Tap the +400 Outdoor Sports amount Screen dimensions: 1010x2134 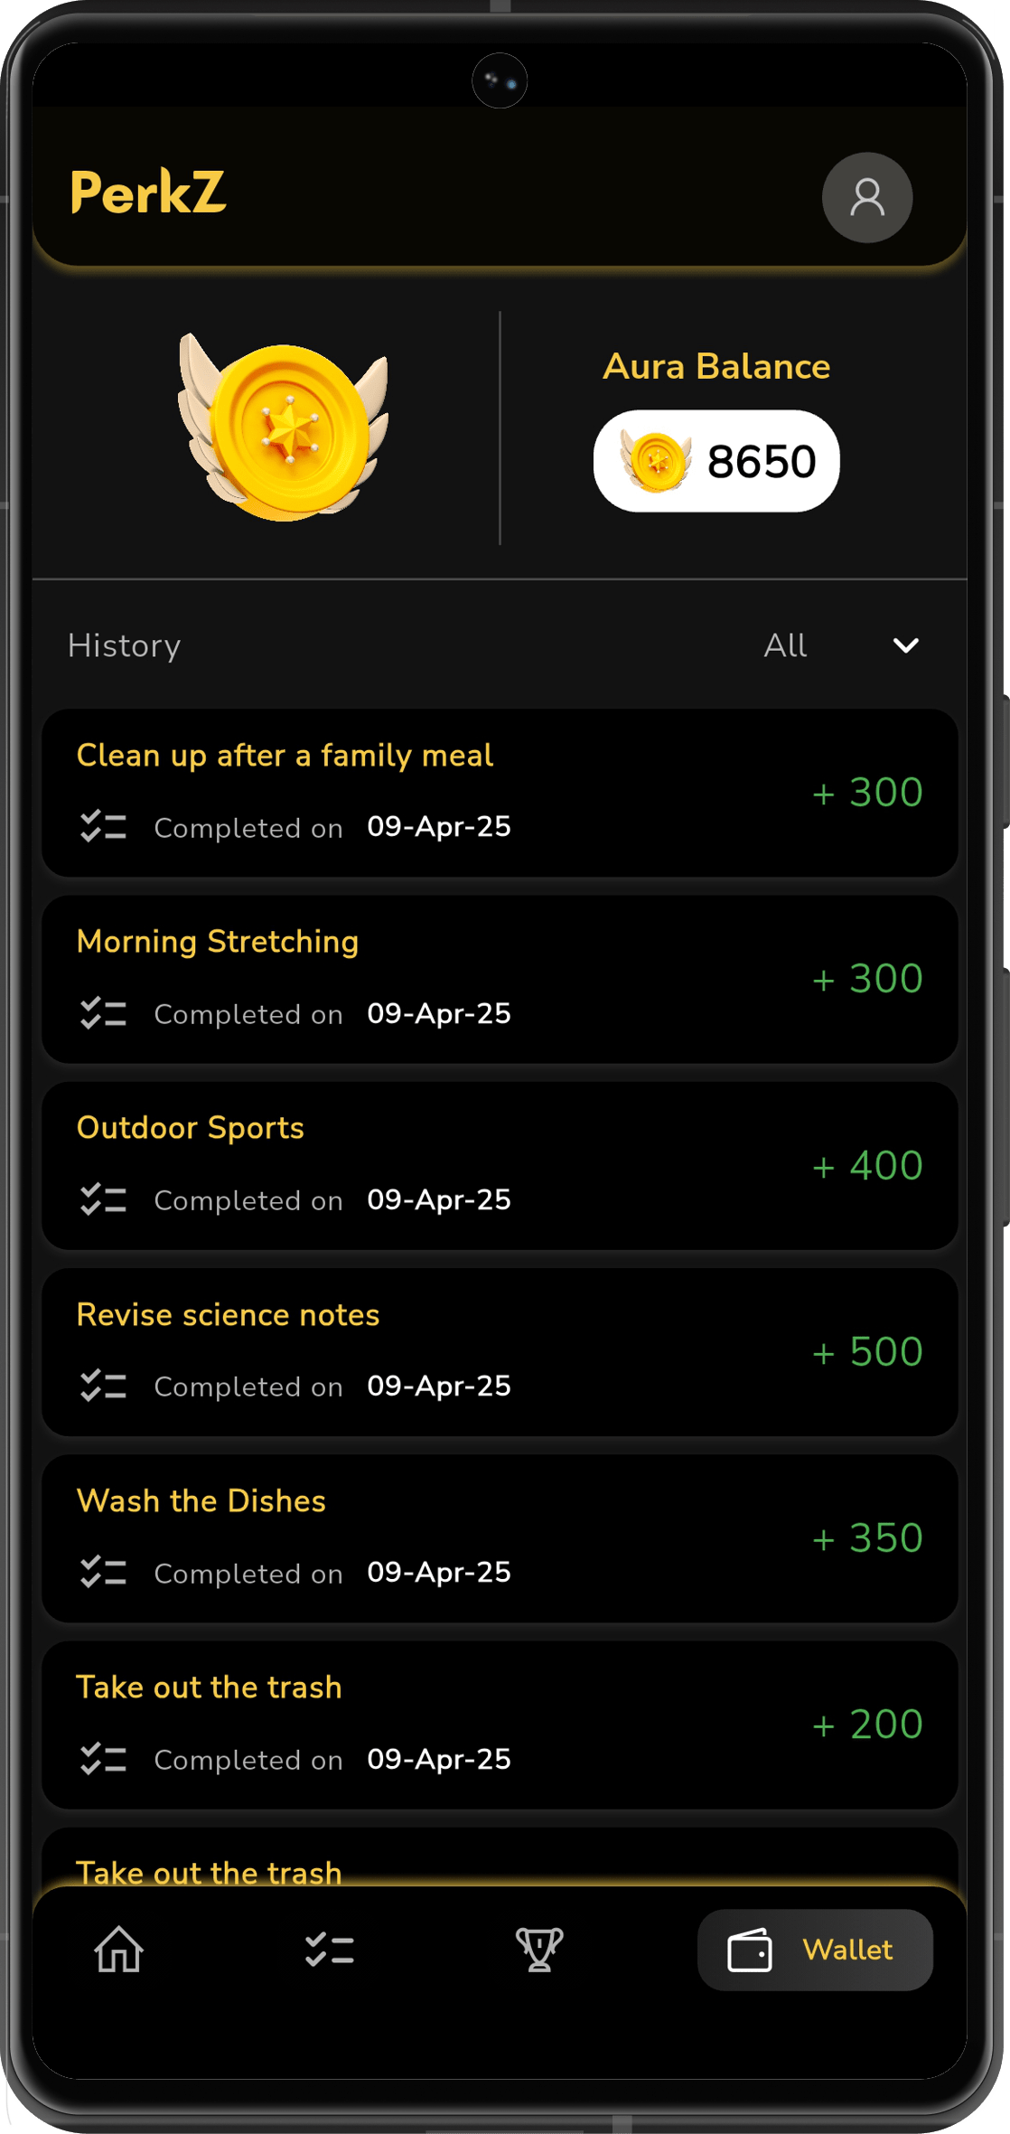(x=867, y=1166)
